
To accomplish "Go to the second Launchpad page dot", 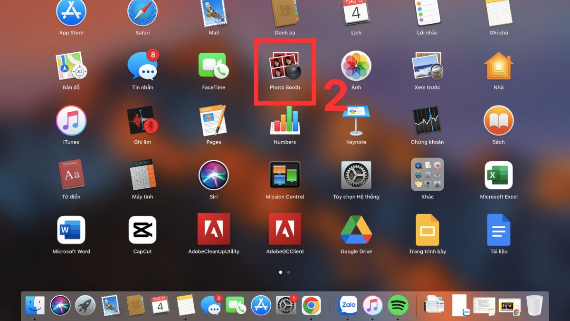I will [289, 272].
